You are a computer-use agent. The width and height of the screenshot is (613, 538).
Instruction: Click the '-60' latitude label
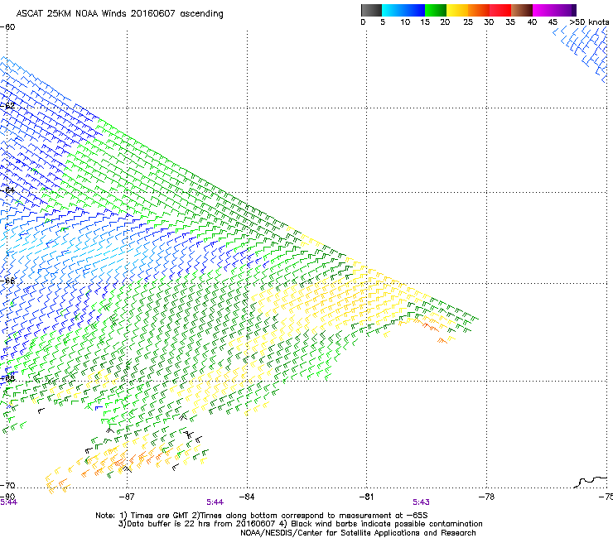point(7,27)
